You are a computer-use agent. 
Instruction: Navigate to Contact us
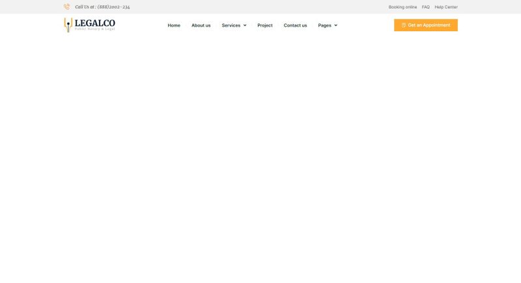pyautogui.click(x=295, y=25)
